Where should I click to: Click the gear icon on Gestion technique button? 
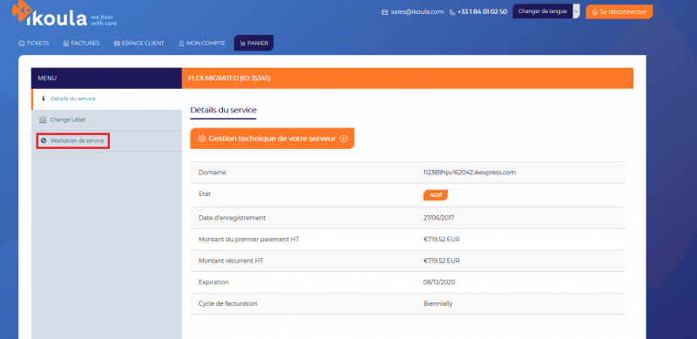point(202,139)
